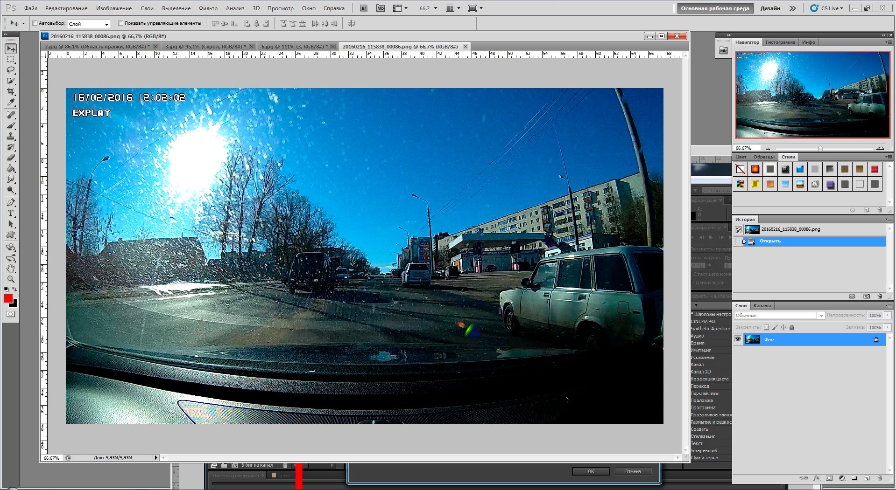The width and height of the screenshot is (896, 490).
Task: Select the Quick Selection tool
Action: (x=11, y=81)
